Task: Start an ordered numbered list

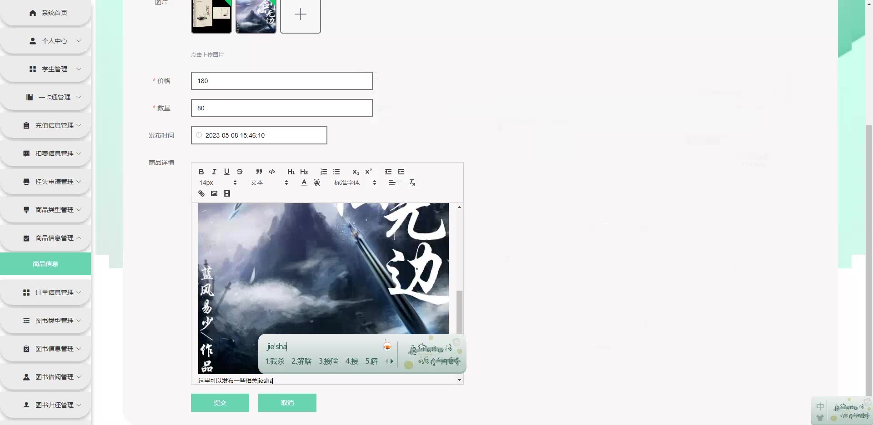Action: tap(324, 172)
